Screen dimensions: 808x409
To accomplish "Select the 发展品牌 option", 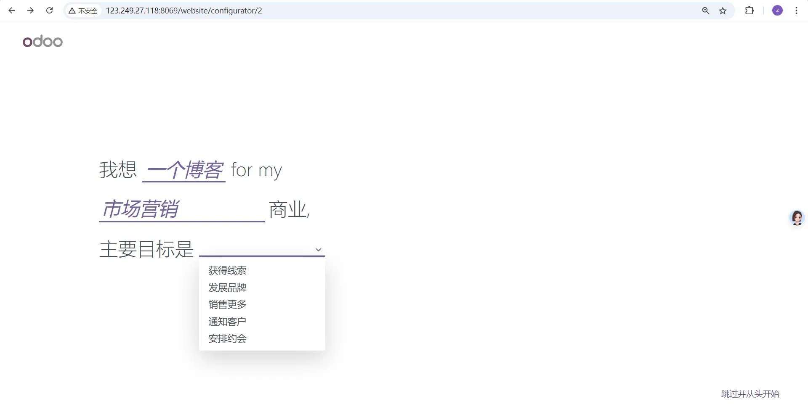I will 227,288.
